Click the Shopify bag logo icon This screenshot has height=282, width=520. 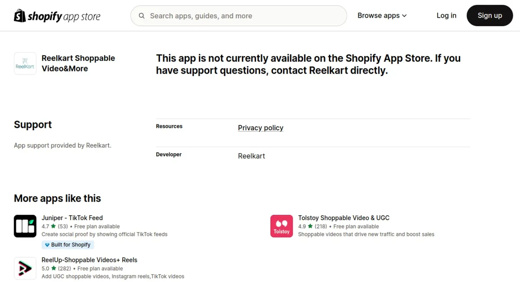point(20,16)
